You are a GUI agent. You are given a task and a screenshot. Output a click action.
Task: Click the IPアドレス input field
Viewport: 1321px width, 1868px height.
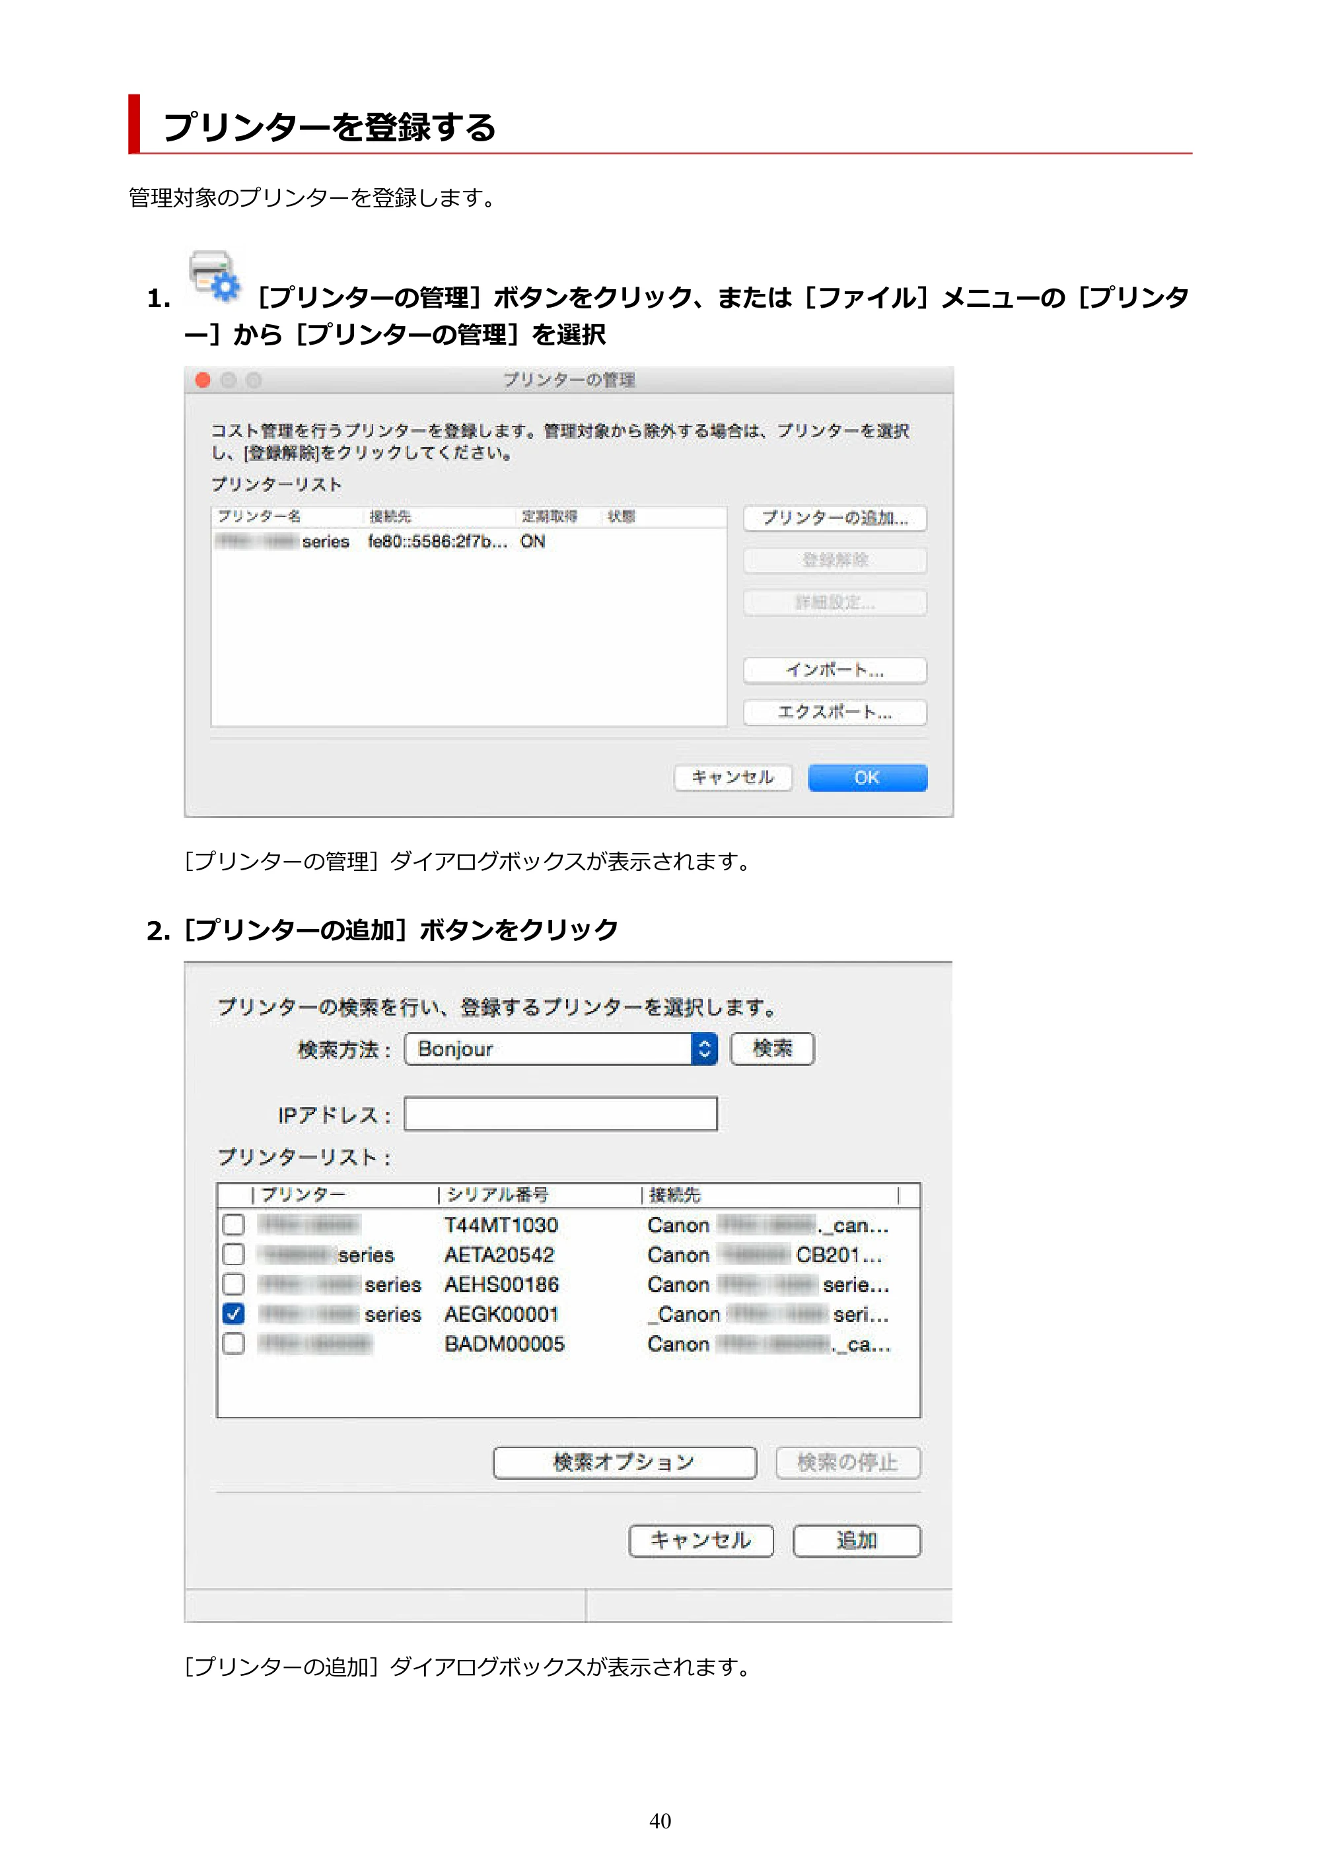point(561,1114)
